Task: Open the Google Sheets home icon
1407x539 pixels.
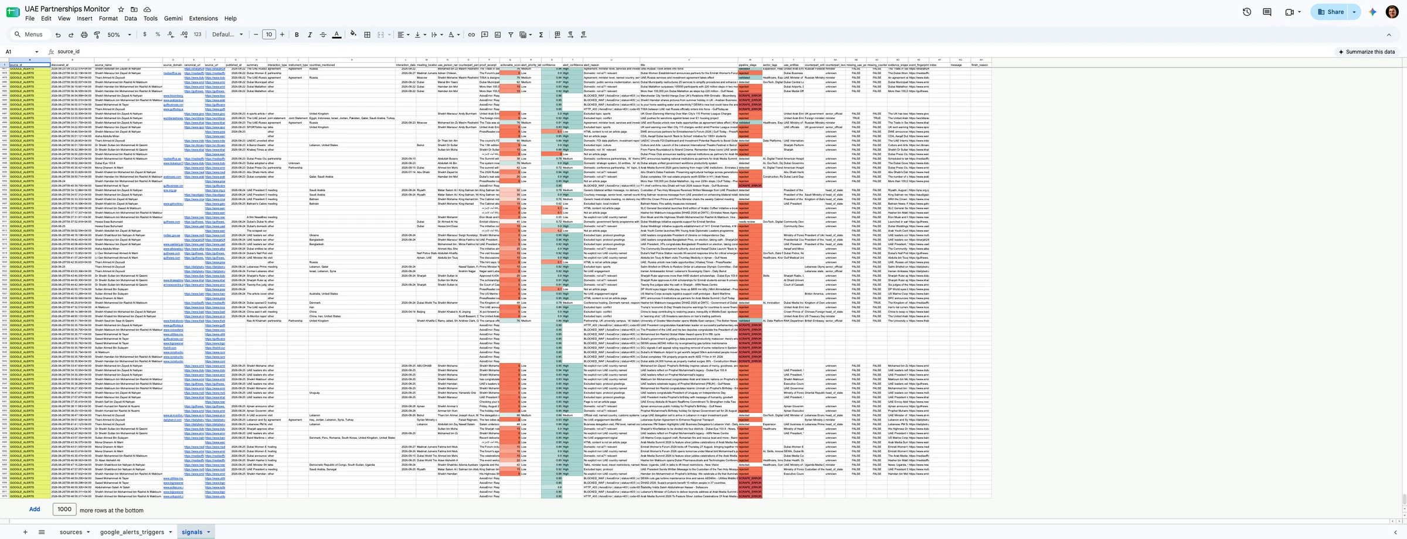Action: [x=13, y=12]
